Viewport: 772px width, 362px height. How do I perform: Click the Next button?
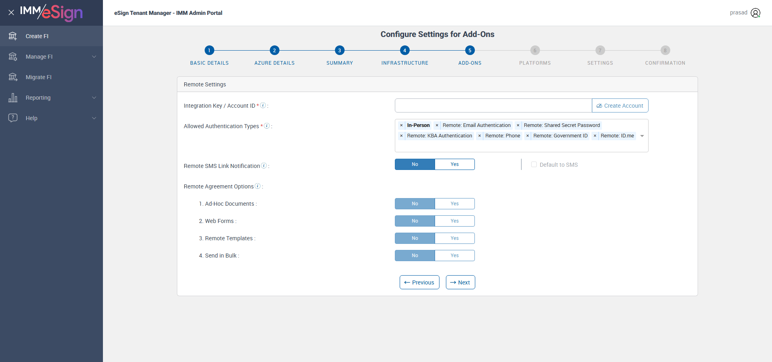click(460, 282)
